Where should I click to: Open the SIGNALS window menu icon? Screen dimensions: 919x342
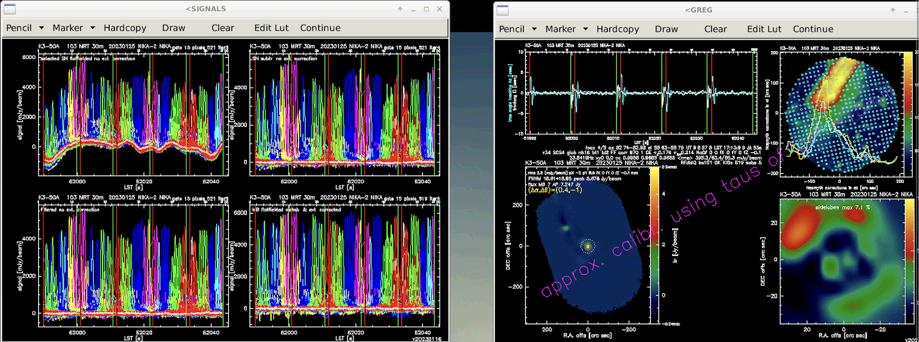point(10,9)
